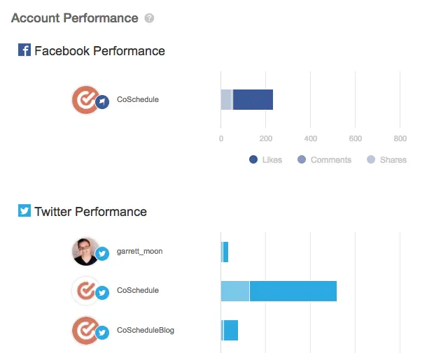Click the Twitter logo icon
This screenshot has height=353, width=427.
point(24,210)
